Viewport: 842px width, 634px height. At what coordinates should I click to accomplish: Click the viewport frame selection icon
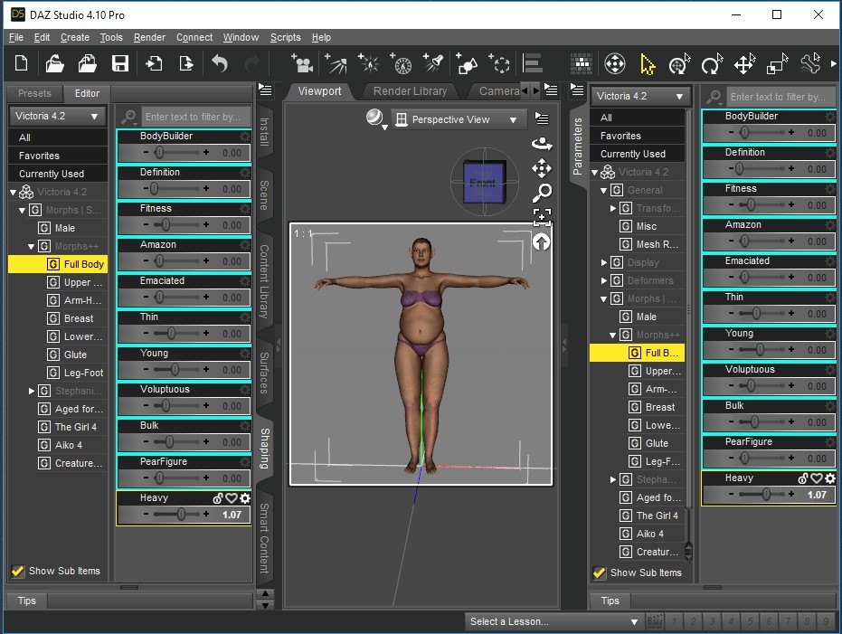tap(542, 217)
